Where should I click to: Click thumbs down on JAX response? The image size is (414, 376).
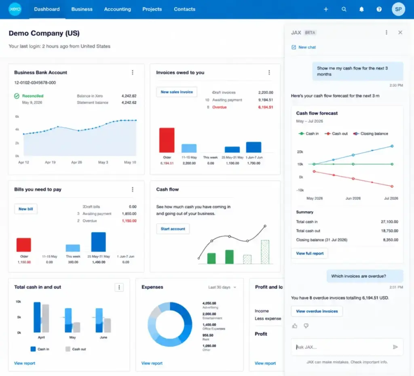pos(306,326)
